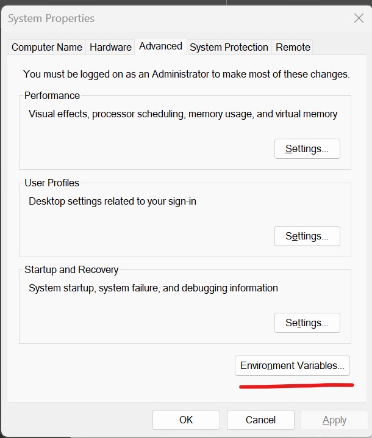Click the User Profiles group heading
372x438 pixels.
pos(52,183)
